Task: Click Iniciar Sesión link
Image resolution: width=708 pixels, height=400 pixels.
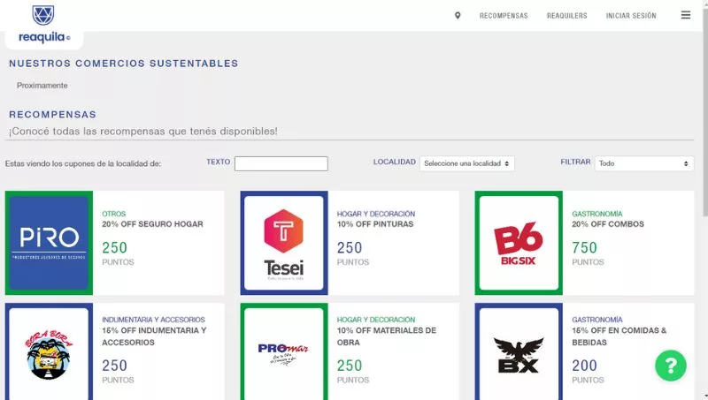Action: pyautogui.click(x=631, y=16)
